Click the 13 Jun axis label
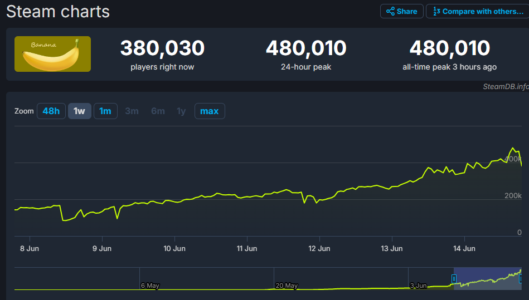The image size is (529, 300). point(392,248)
